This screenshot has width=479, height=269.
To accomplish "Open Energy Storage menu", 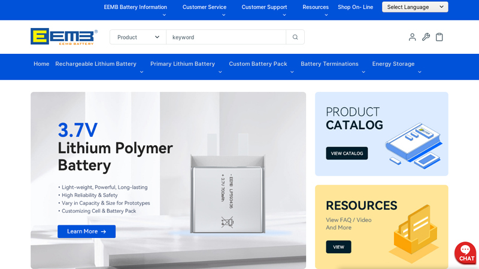I will coord(393,64).
